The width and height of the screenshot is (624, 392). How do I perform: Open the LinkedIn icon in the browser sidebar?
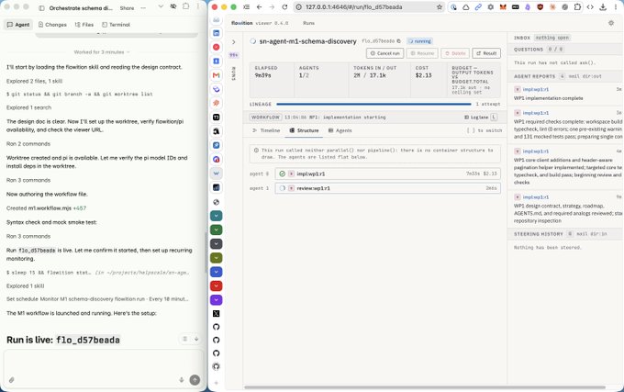pyautogui.click(x=216, y=33)
